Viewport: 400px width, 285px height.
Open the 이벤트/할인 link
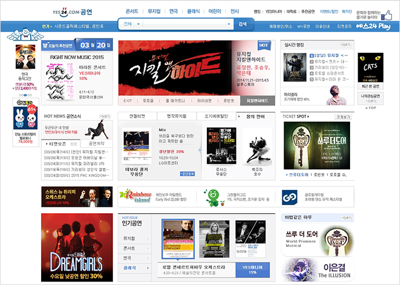pos(329,12)
